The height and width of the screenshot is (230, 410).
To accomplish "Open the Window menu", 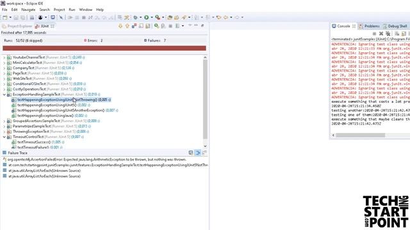I will click(85, 10).
